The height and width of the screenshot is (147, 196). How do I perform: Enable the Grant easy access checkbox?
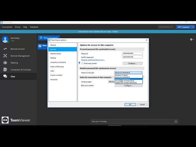click(82, 63)
